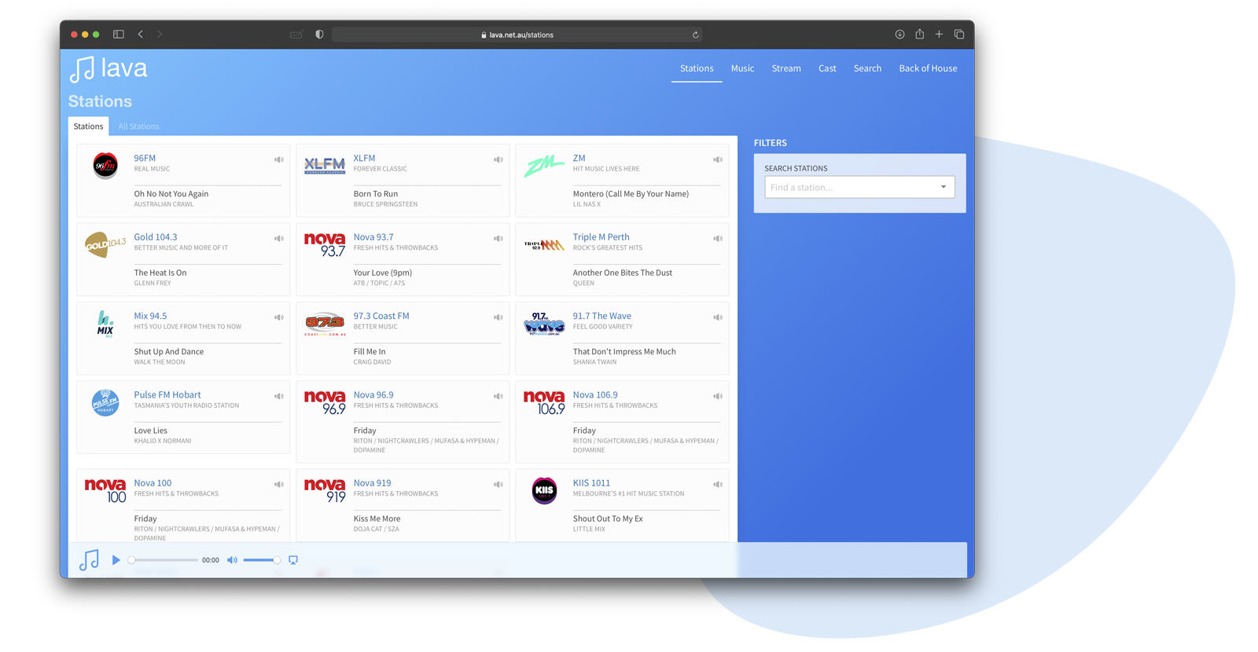Open a new tab with the plus icon
Screen dimensions: 1258x652
pos(939,35)
